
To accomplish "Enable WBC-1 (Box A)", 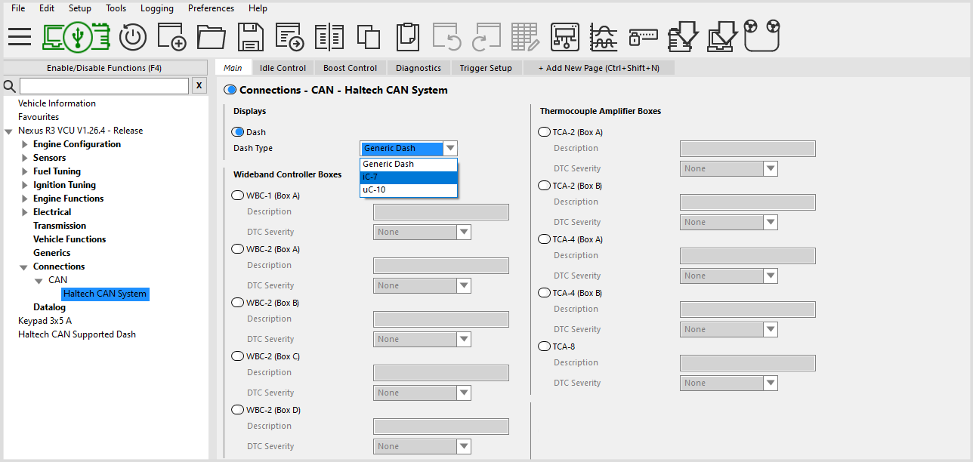I will (237, 196).
